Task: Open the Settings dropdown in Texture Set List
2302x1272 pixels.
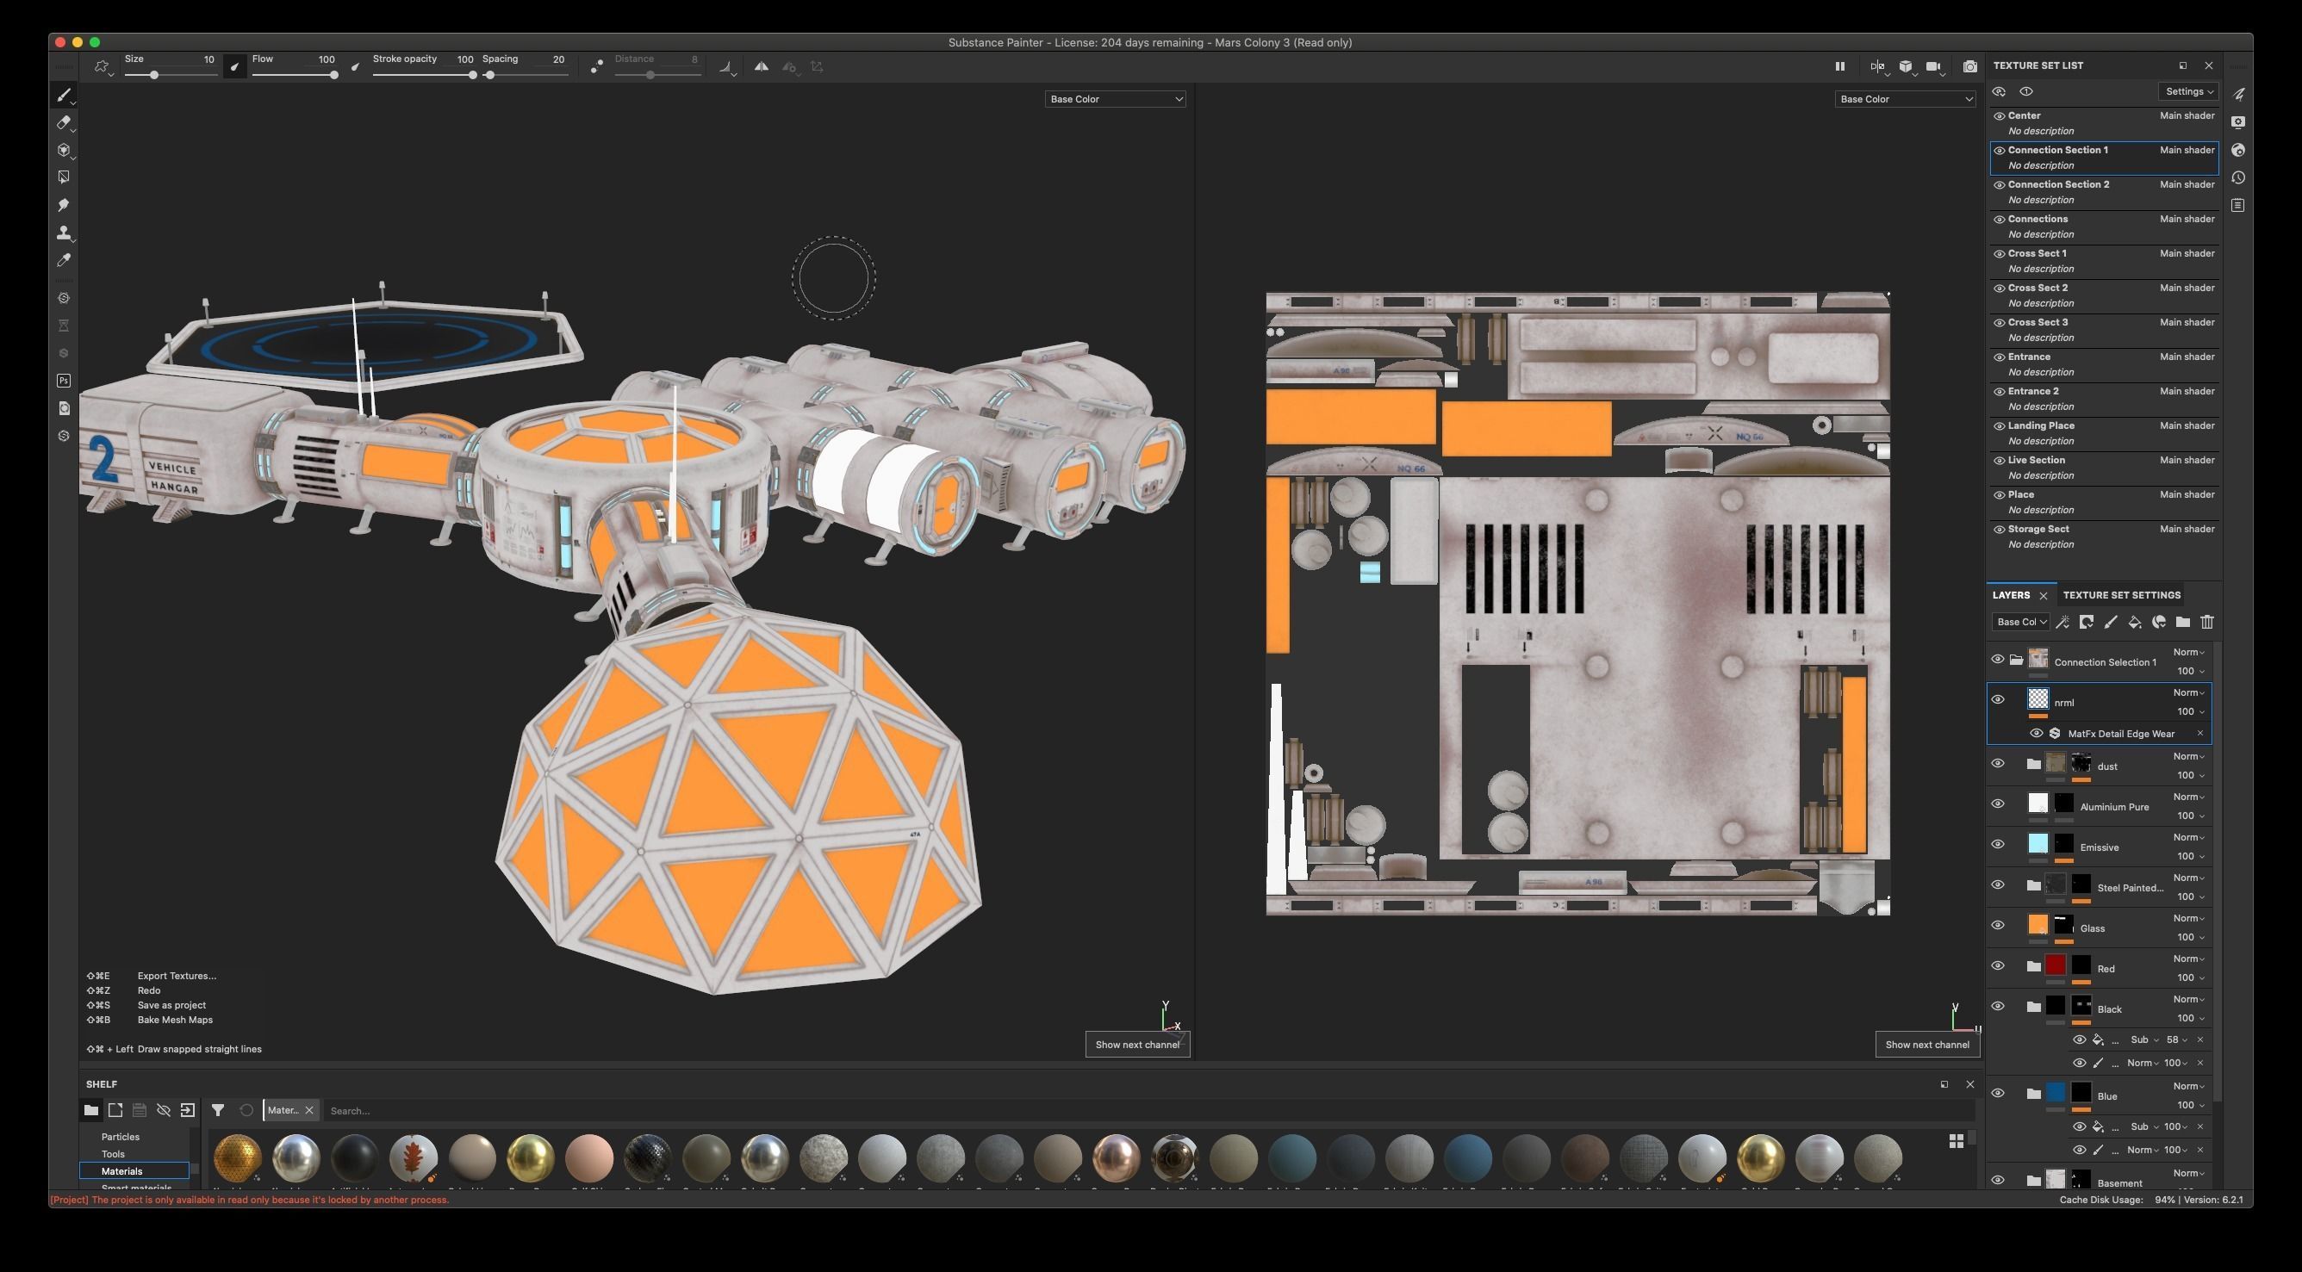Action: click(x=2188, y=91)
